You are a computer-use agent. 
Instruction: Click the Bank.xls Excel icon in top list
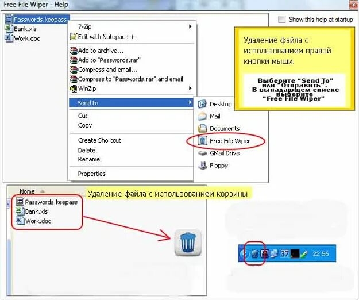9,28
